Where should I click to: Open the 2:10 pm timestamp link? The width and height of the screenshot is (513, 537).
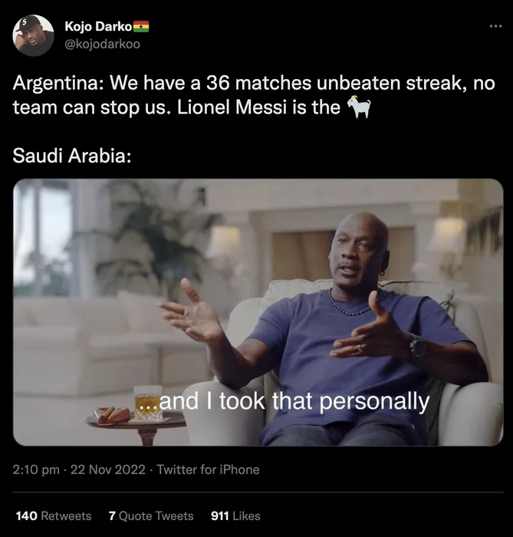[x=36, y=469]
